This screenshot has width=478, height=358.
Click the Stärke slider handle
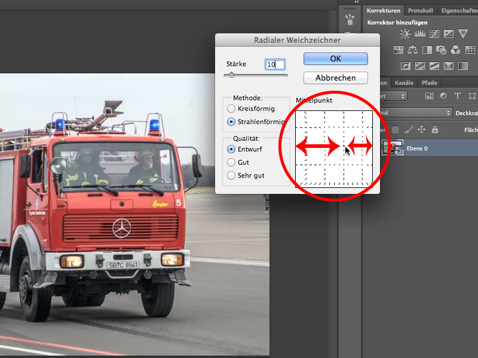coord(231,75)
